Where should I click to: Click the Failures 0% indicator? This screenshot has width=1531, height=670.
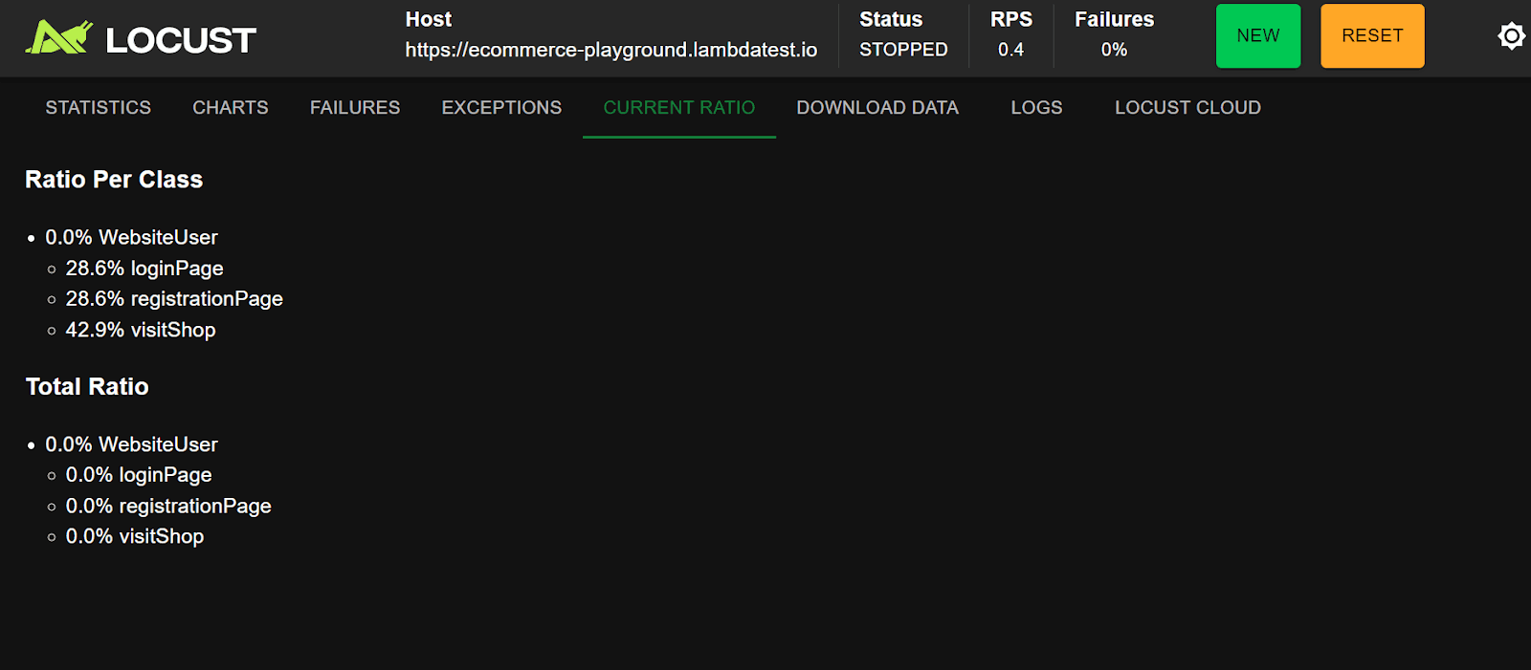tap(1113, 50)
